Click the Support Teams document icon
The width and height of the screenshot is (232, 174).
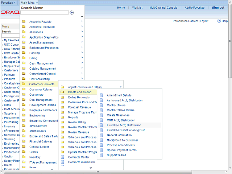click(101, 155)
